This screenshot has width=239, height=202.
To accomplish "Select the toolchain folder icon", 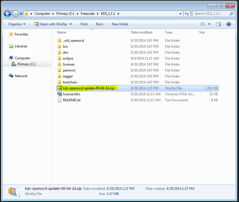I will coord(60,82).
